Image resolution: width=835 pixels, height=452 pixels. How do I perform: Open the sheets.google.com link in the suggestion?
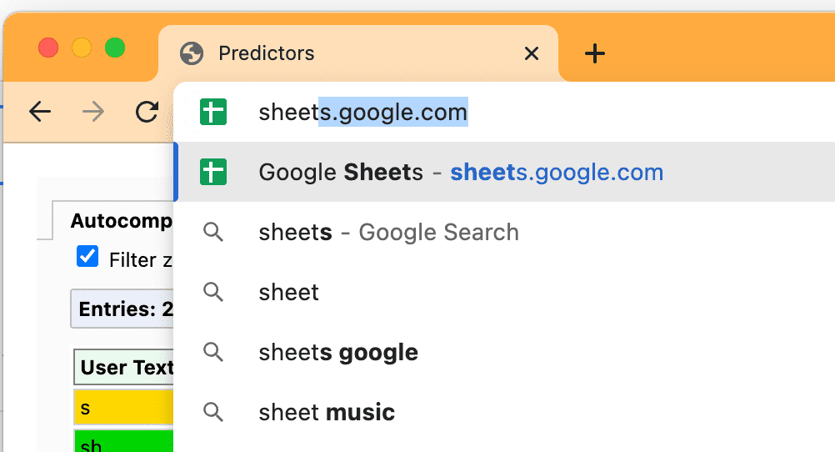click(557, 173)
